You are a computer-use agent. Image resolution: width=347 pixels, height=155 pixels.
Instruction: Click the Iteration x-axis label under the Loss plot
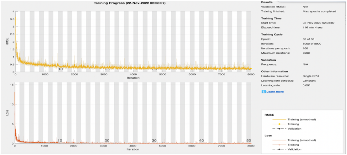click(133, 149)
